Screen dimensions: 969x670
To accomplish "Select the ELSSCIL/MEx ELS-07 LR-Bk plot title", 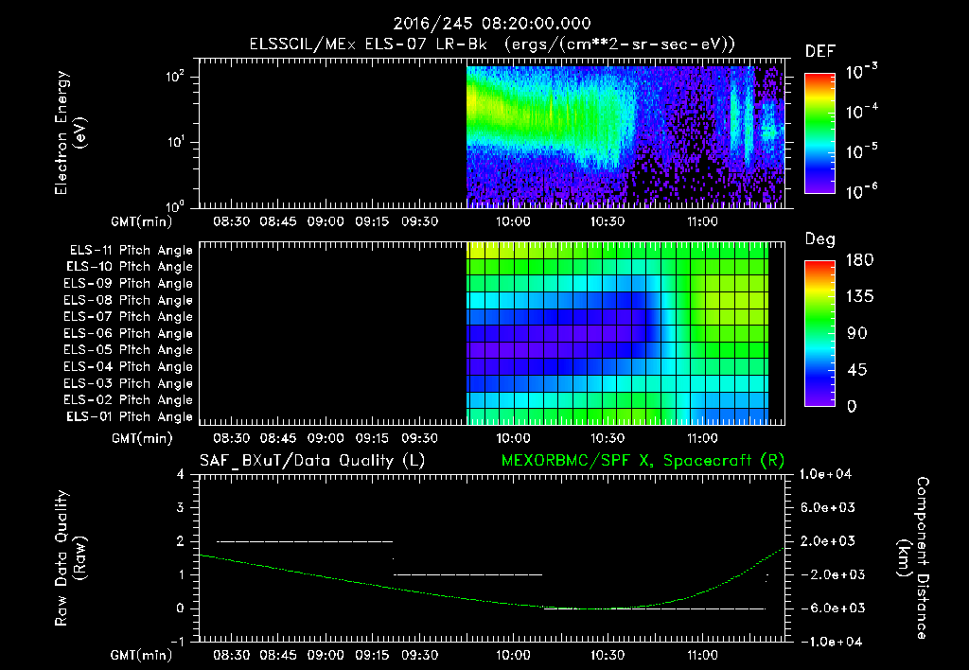I will coord(492,44).
